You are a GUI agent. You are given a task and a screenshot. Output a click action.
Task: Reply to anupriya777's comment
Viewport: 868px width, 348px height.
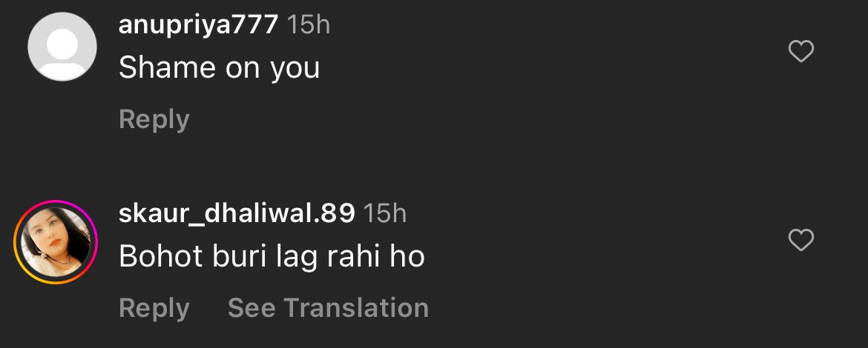(154, 119)
